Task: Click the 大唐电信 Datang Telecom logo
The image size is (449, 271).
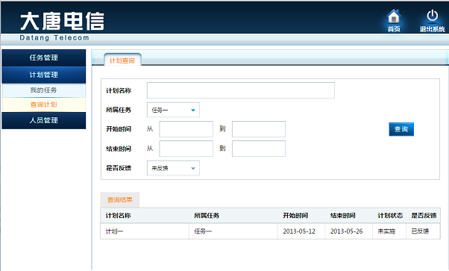Action: 62,26
